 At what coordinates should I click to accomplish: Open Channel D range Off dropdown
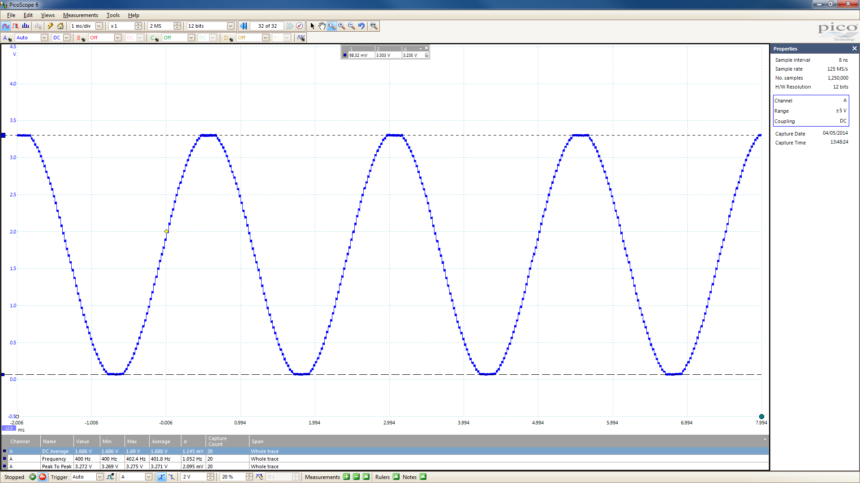click(x=265, y=38)
